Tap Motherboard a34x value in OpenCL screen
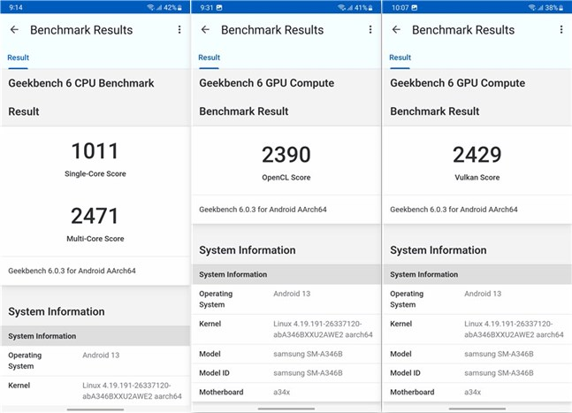 [x=282, y=392]
